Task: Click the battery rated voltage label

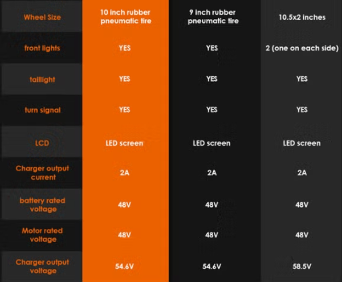Action: [42, 205]
